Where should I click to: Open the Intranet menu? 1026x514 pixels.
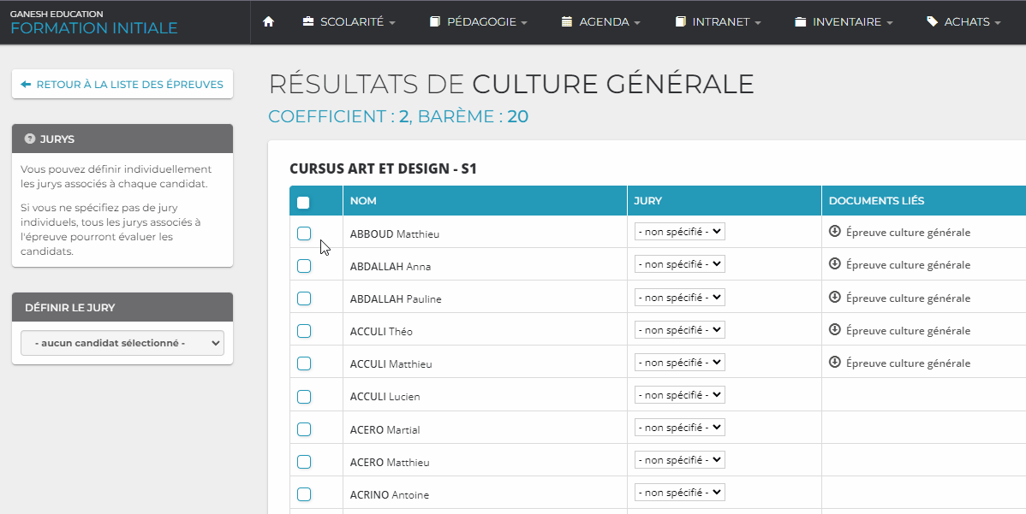pos(718,22)
